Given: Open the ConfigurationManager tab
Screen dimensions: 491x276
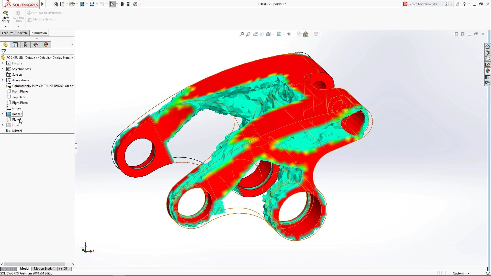Looking at the screenshot, I should click(x=26, y=45).
